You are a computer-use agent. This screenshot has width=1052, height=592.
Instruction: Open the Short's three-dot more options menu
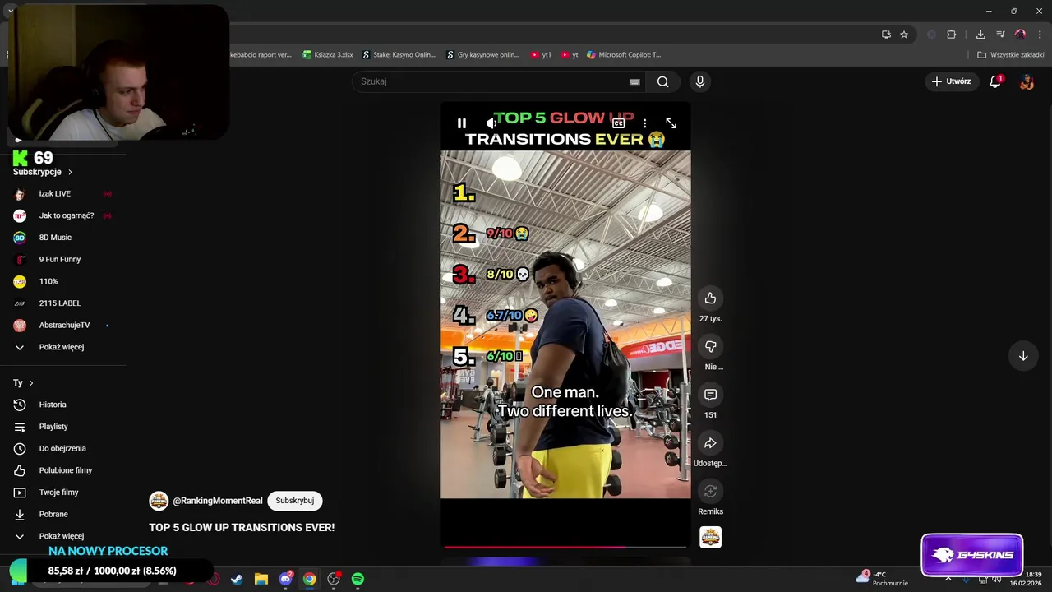tap(644, 123)
